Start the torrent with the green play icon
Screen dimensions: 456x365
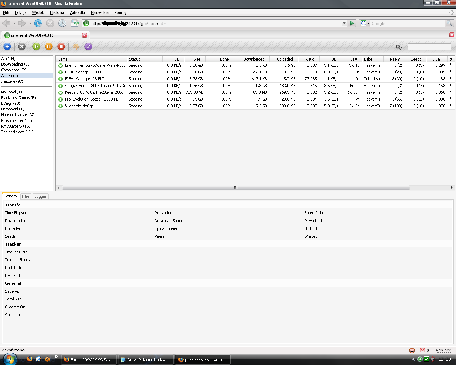pos(36,46)
